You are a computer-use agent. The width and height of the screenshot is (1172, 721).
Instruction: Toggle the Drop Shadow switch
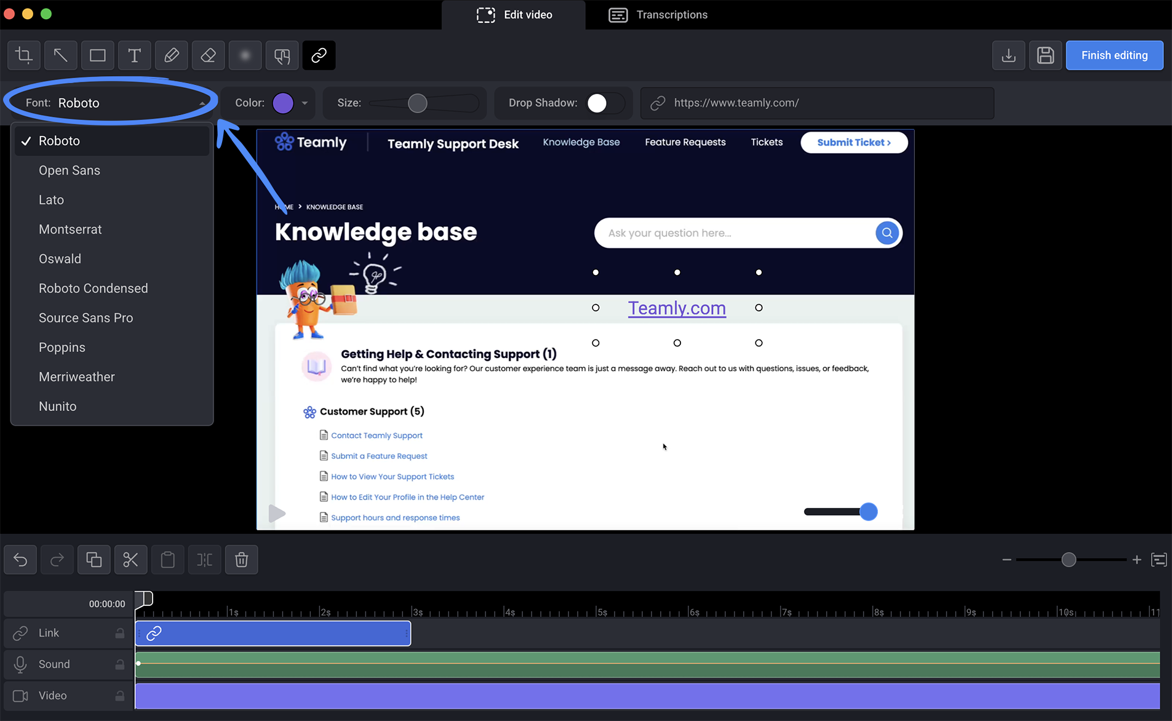605,103
